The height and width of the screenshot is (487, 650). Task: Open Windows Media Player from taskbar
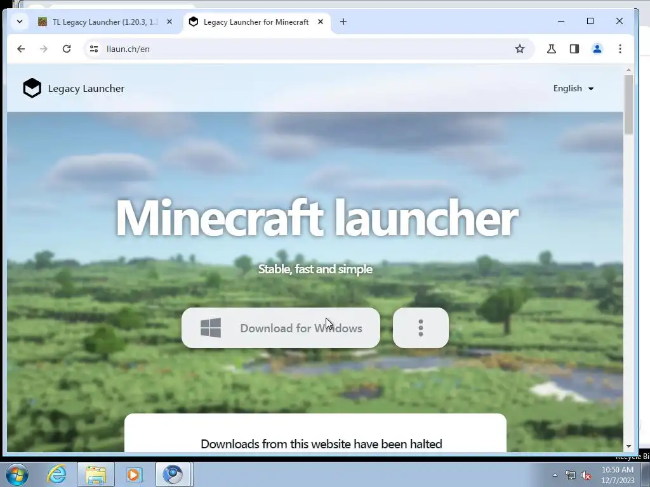134,474
